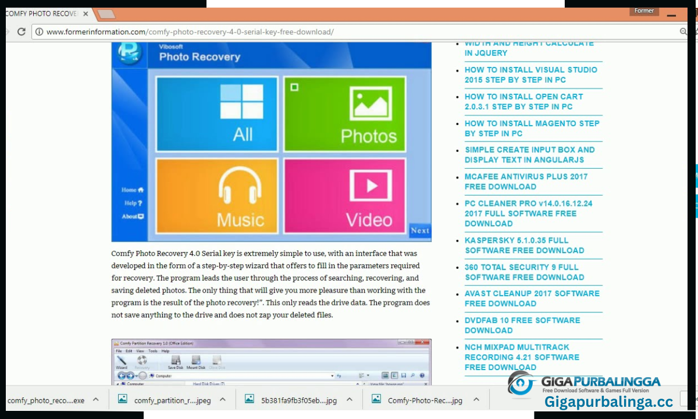Open a new tab with the new-tab button
This screenshot has height=419, width=698.
tap(106, 14)
